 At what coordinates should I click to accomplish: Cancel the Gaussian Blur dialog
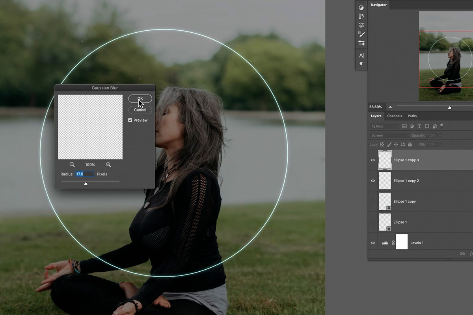coord(140,110)
